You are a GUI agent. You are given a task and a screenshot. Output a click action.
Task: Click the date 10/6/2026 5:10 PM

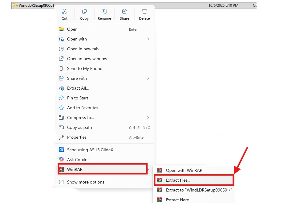(x=223, y=6)
